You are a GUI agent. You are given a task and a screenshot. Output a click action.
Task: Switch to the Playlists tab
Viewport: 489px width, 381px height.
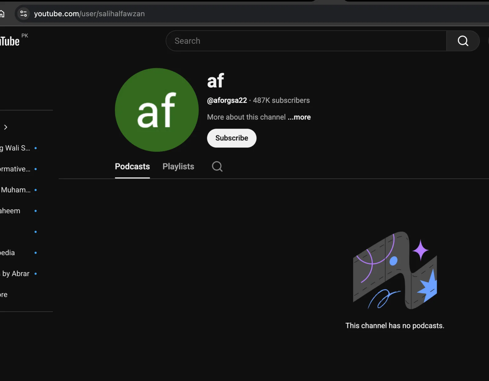178,167
